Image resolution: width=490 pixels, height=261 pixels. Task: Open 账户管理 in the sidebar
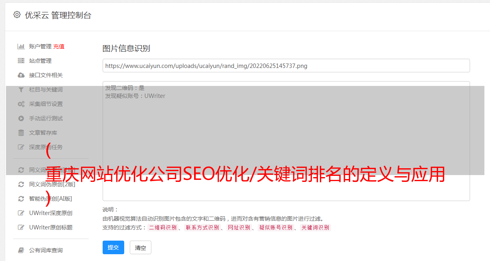[40, 46]
